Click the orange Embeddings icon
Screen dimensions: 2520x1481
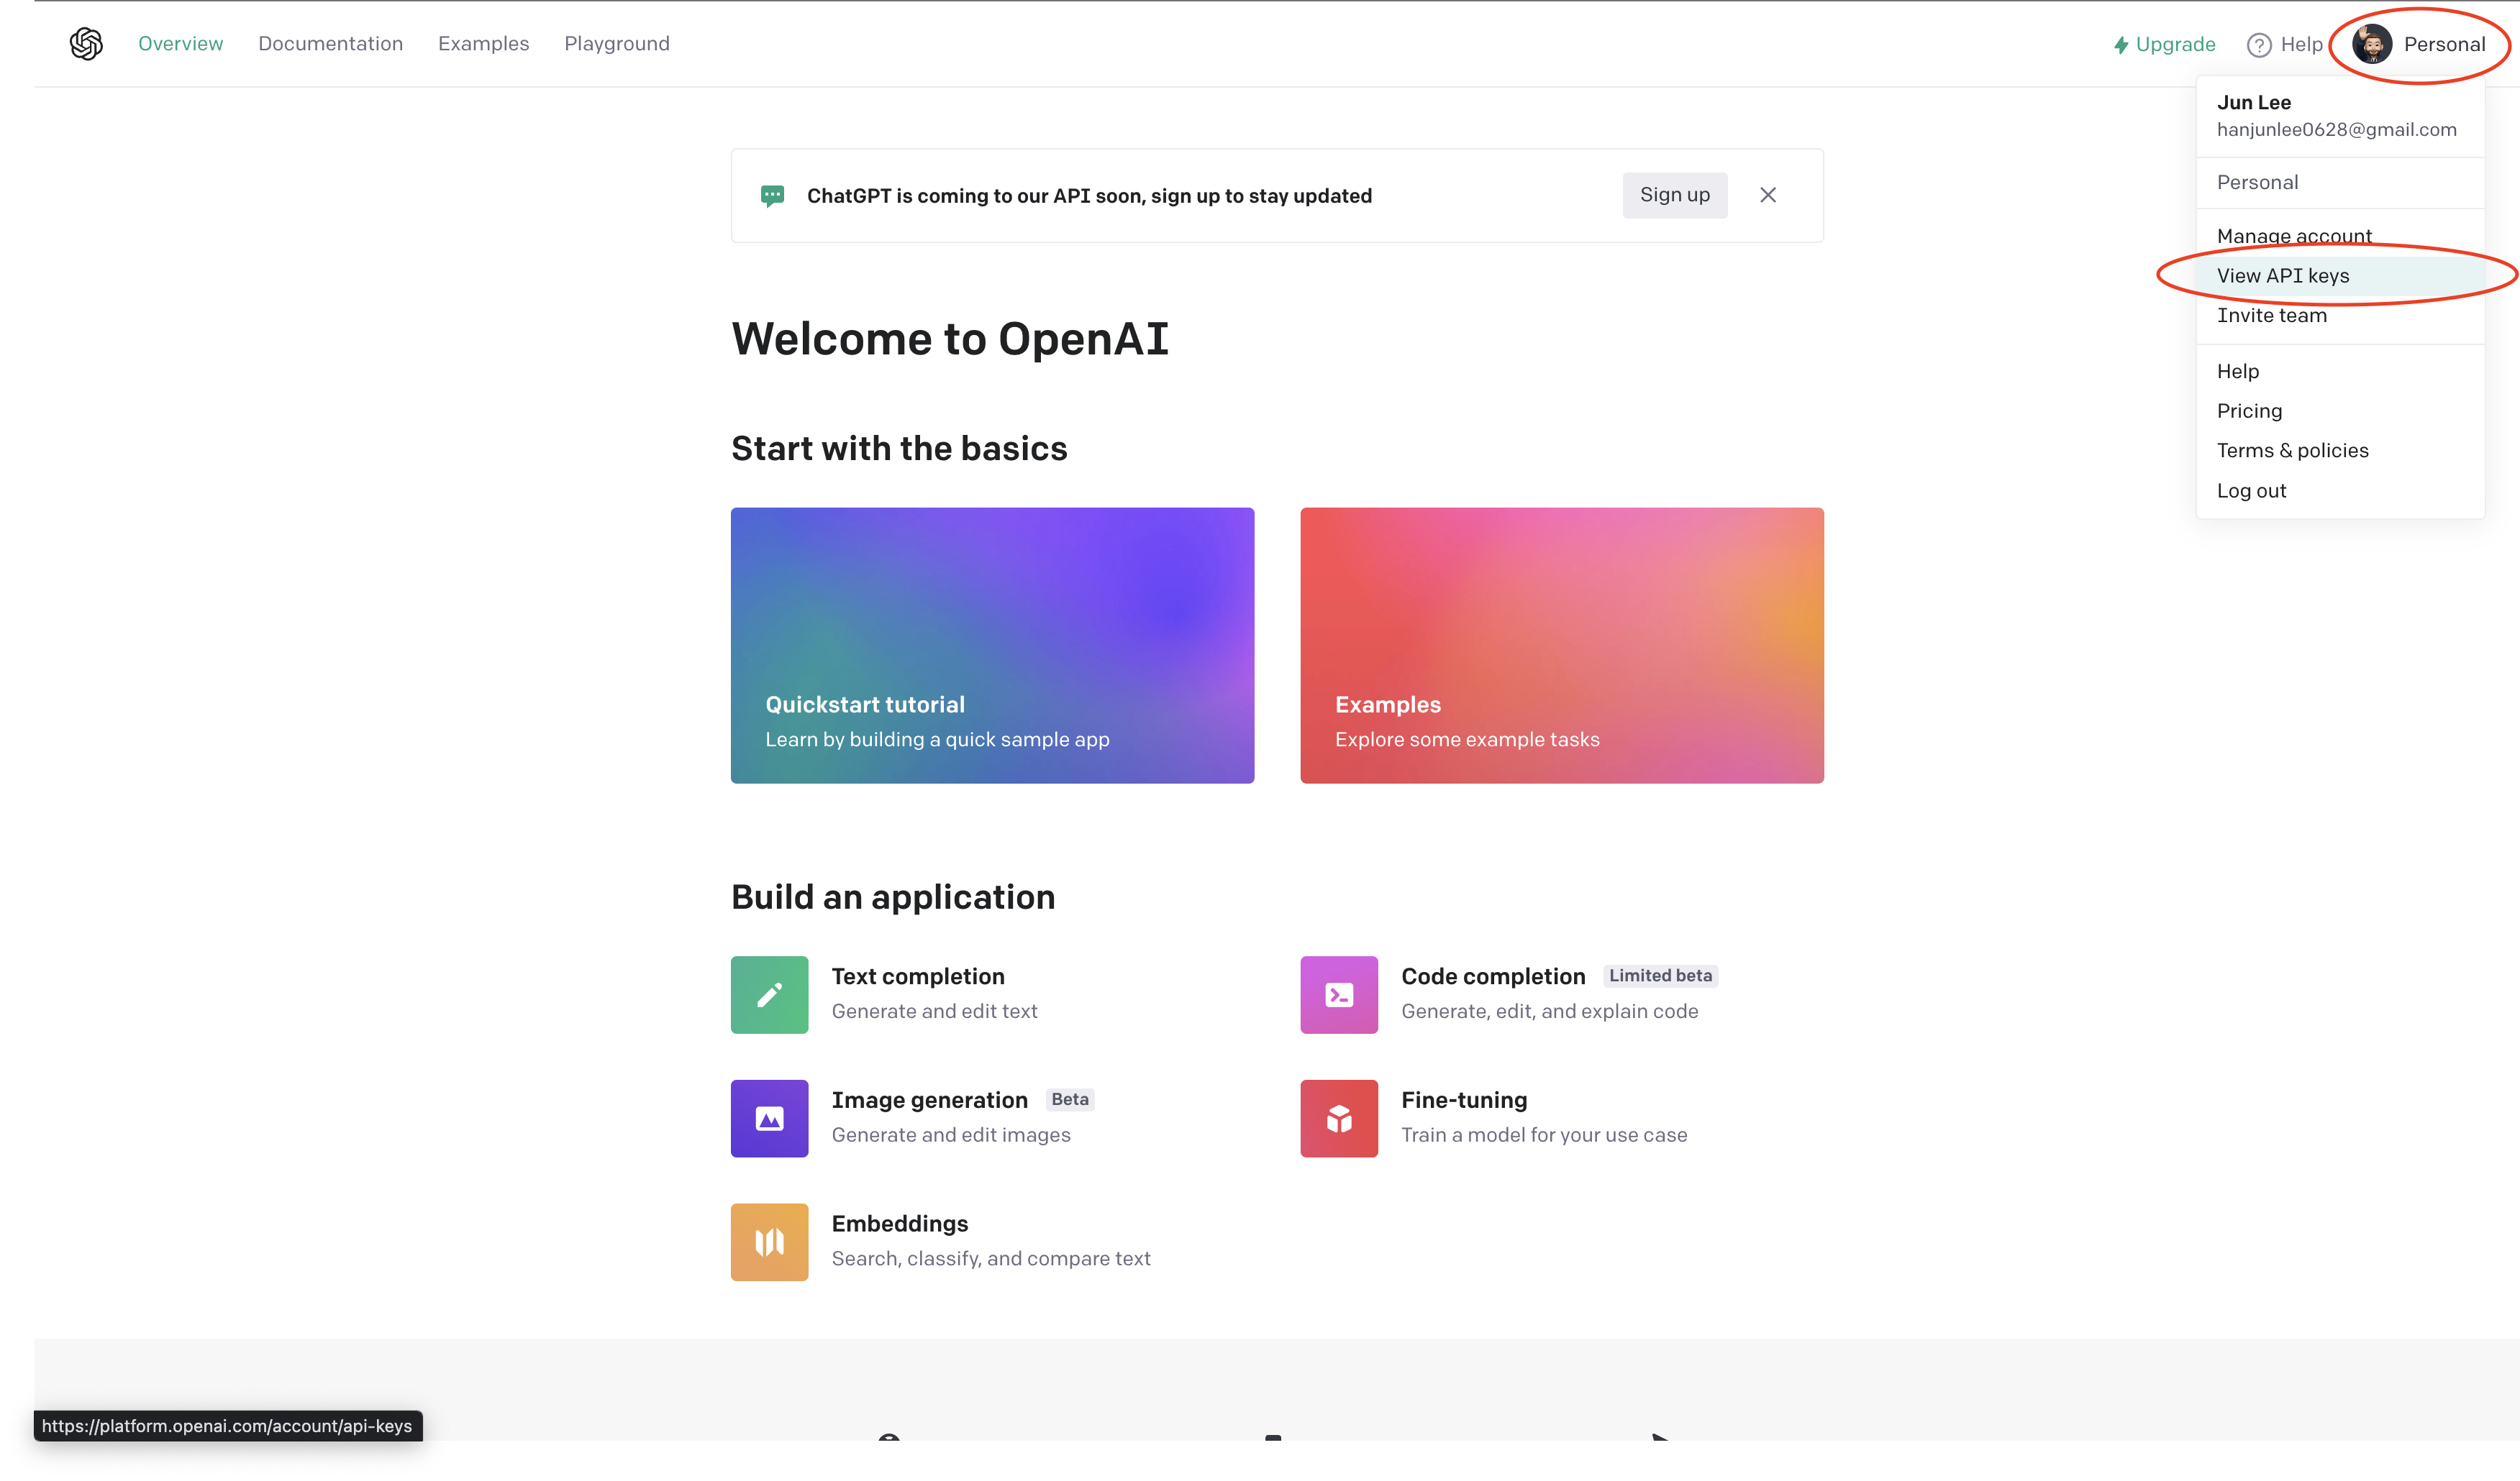point(769,1242)
